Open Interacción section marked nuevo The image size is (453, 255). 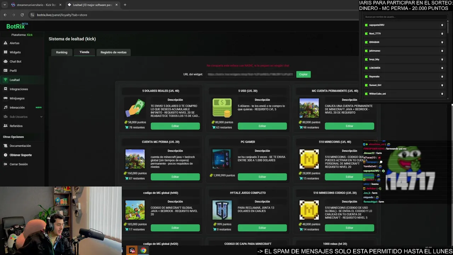point(17,107)
